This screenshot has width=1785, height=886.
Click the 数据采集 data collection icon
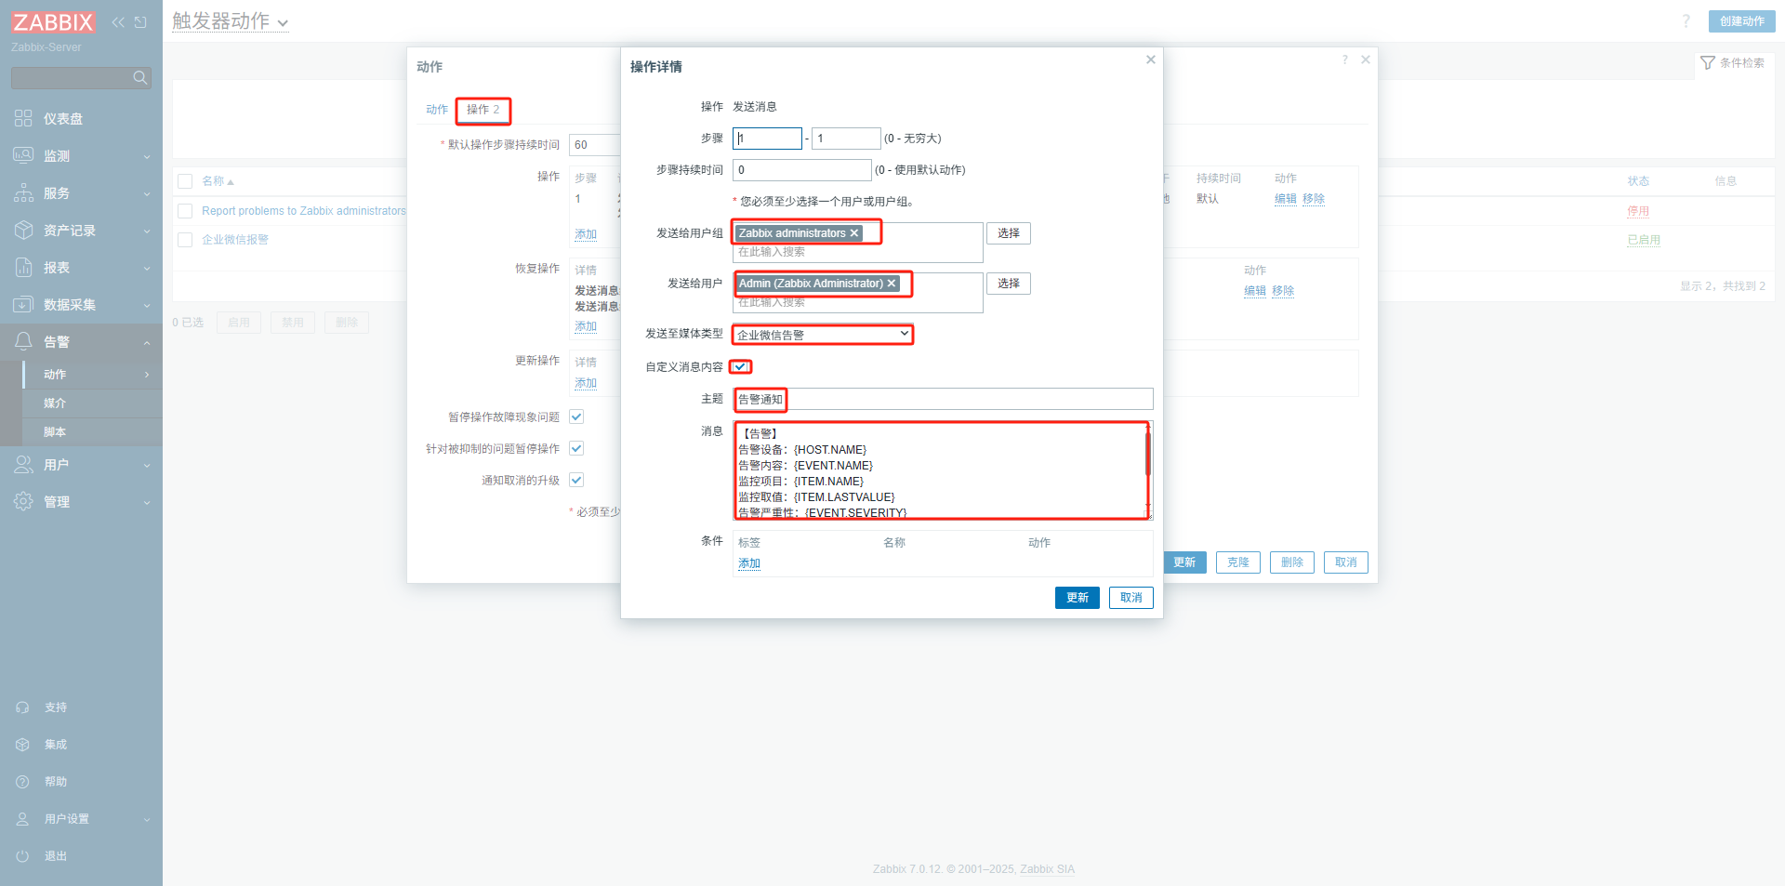[x=23, y=304]
